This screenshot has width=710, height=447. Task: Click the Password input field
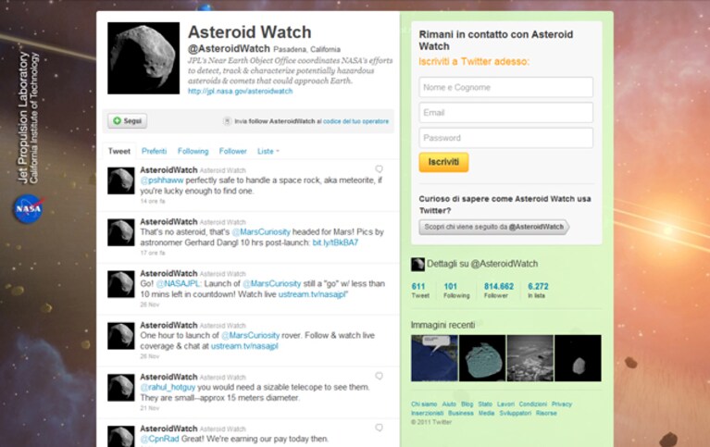pyautogui.click(x=505, y=138)
